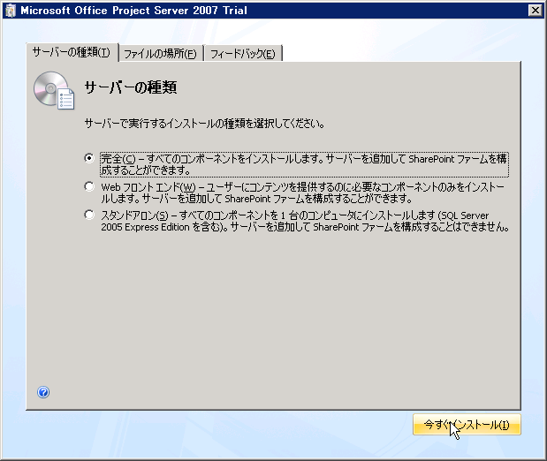Select the 完全 radio button
The width and height of the screenshot is (547, 461).
[88, 158]
